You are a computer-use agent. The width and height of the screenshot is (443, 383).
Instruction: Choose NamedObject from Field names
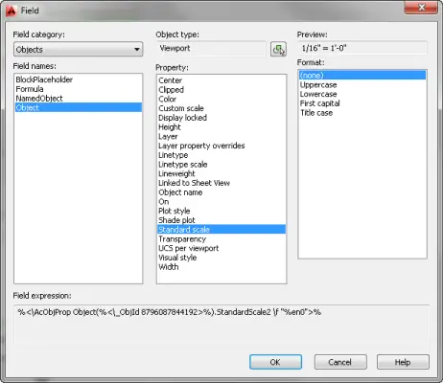tap(39, 99)
